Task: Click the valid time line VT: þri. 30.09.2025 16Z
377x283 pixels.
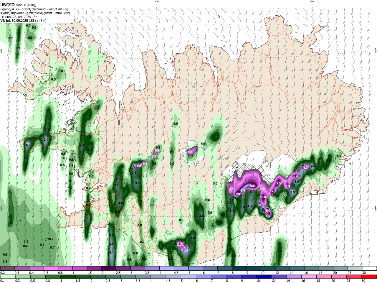Action: (18, 21)
